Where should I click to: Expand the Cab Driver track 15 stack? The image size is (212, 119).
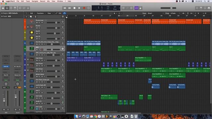pyautogui.click(x=28, y=59)
